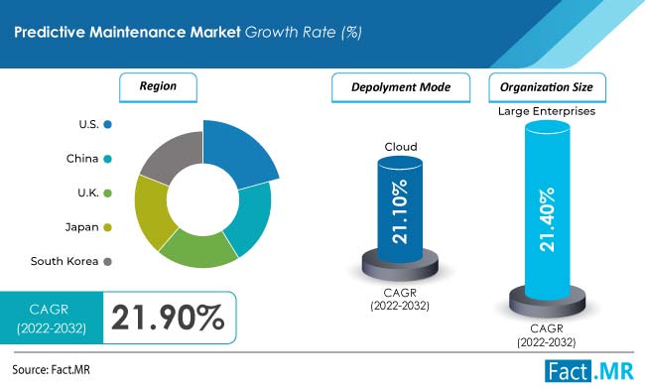This screenshot has height=389, width=645.
Task: Click the Fact.MR logo
Action: click(589, 371)
